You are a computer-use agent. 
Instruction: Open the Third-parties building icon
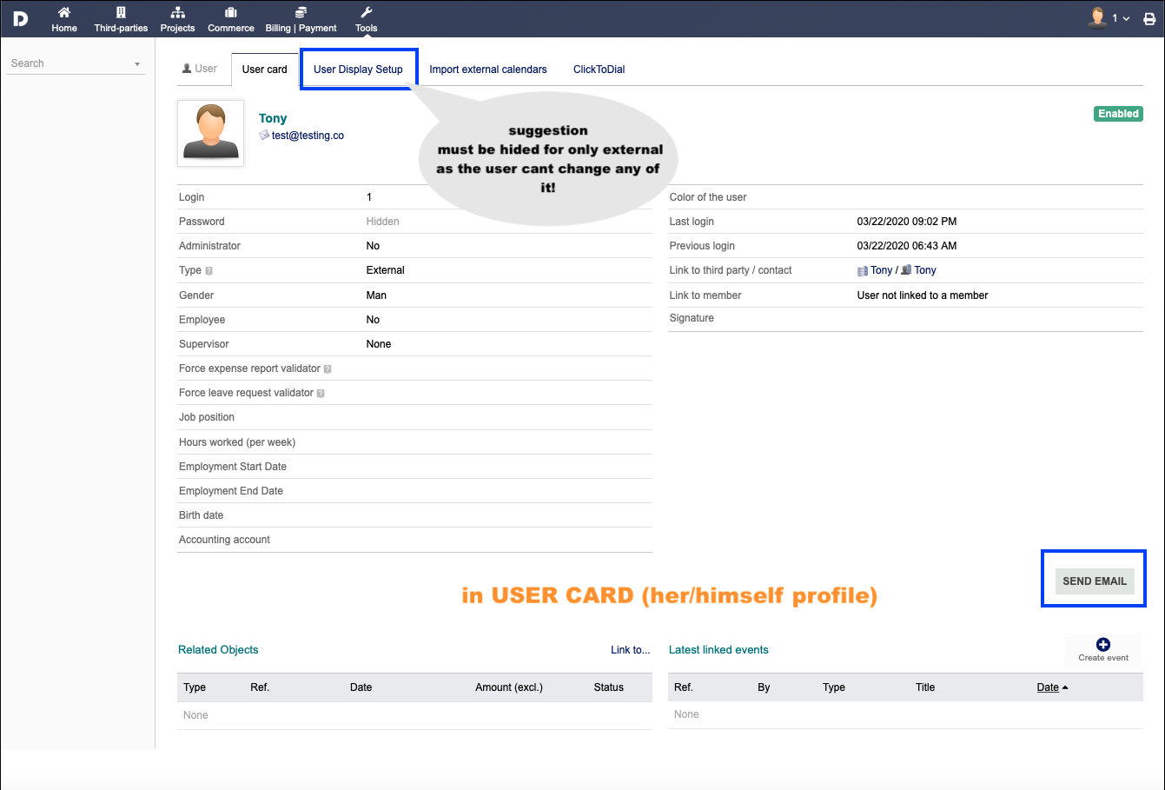121,13
